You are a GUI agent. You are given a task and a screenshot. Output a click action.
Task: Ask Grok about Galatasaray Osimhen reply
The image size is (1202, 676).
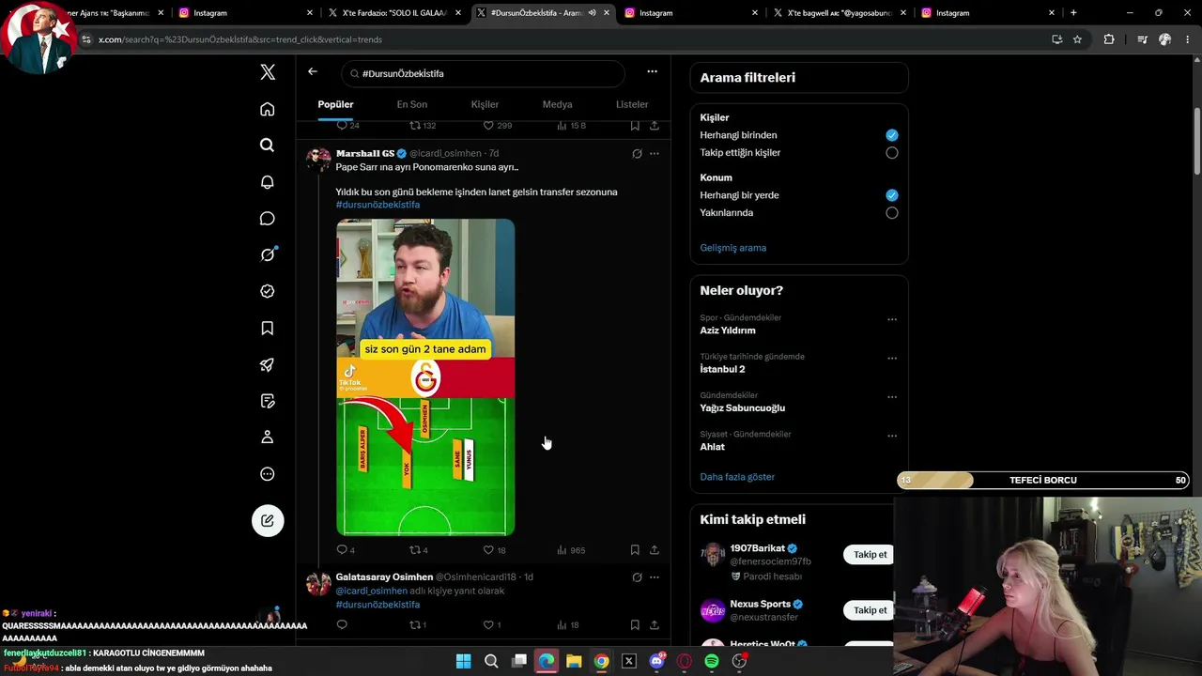pos(637,576)
